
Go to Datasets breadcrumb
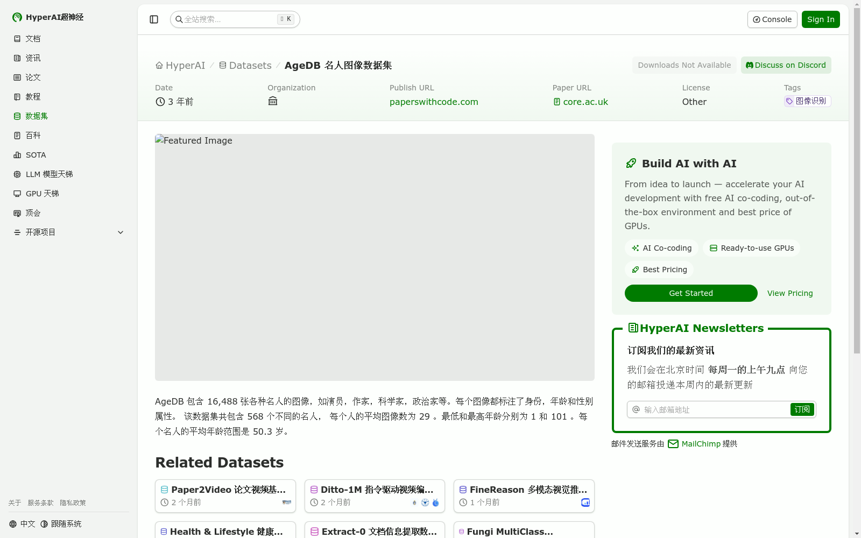click(x=245, y=66)
